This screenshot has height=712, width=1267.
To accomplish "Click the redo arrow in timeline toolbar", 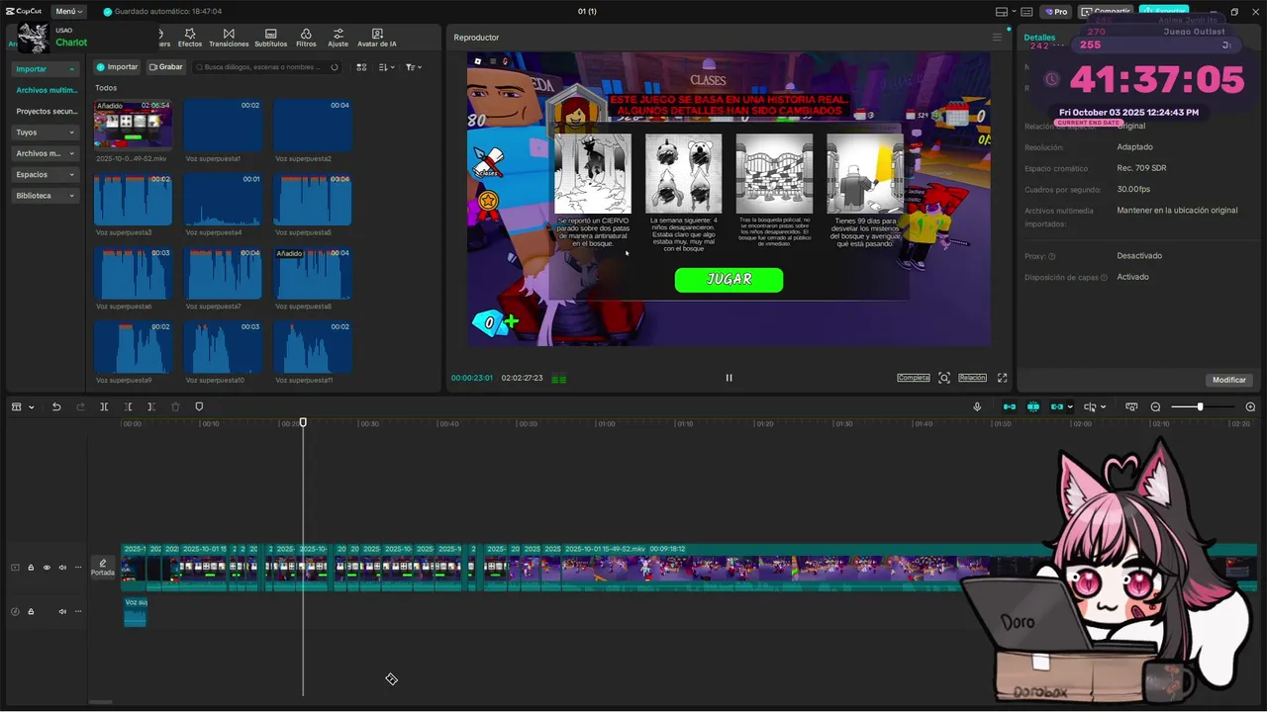I will 81,406.
